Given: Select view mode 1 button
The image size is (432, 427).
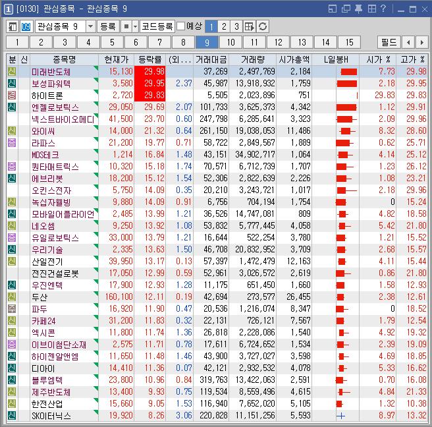Looking at the screenshot, I should (211, 27).
